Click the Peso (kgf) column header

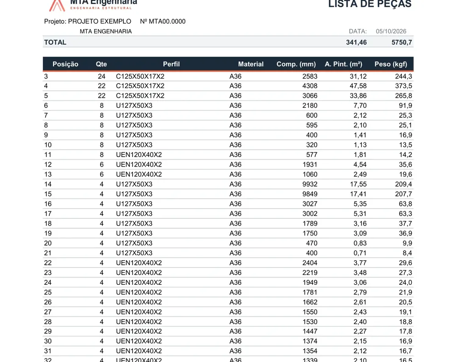391,64
